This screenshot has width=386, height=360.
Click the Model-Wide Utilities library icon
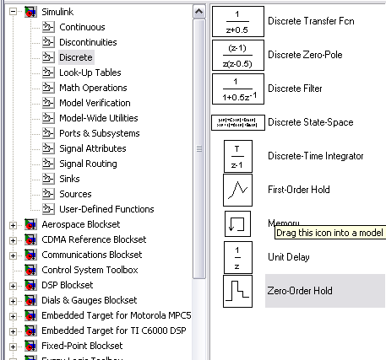(48, 118)
